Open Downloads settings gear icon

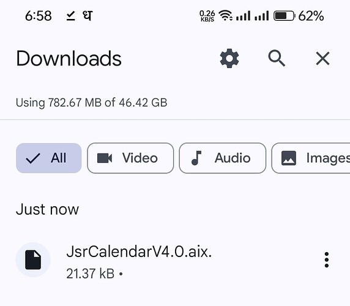point(229,59)
